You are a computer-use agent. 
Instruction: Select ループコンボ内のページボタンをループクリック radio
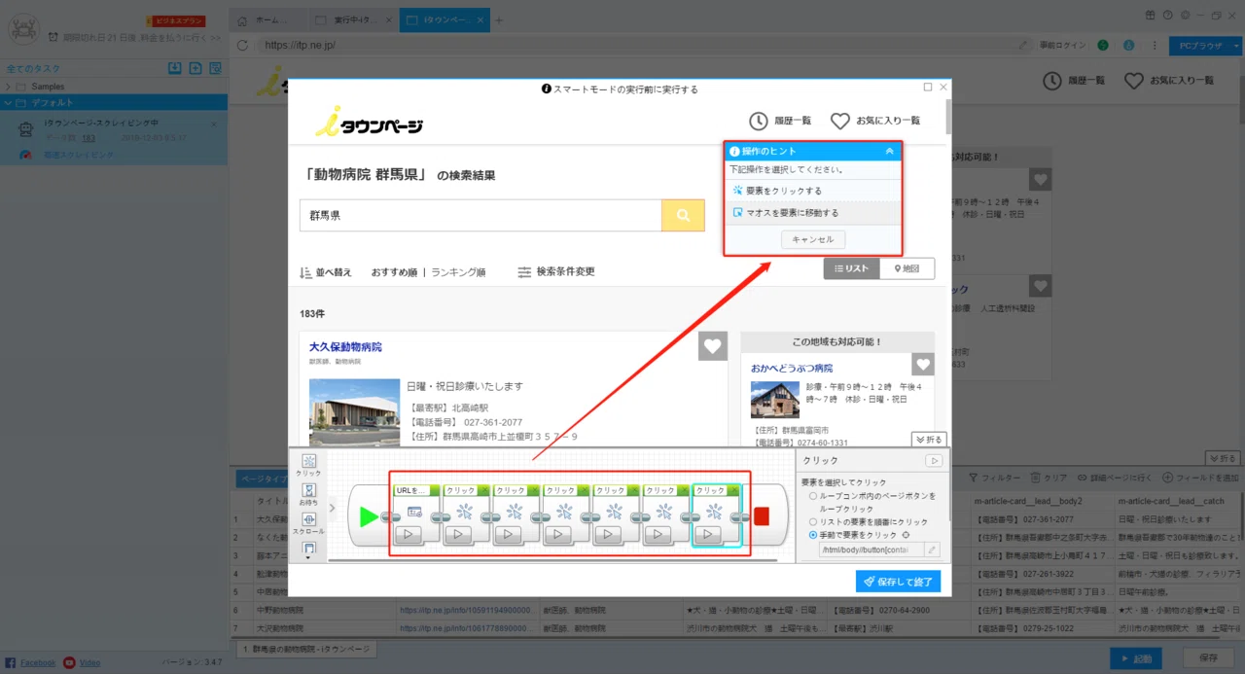click(x=813, y=496)
